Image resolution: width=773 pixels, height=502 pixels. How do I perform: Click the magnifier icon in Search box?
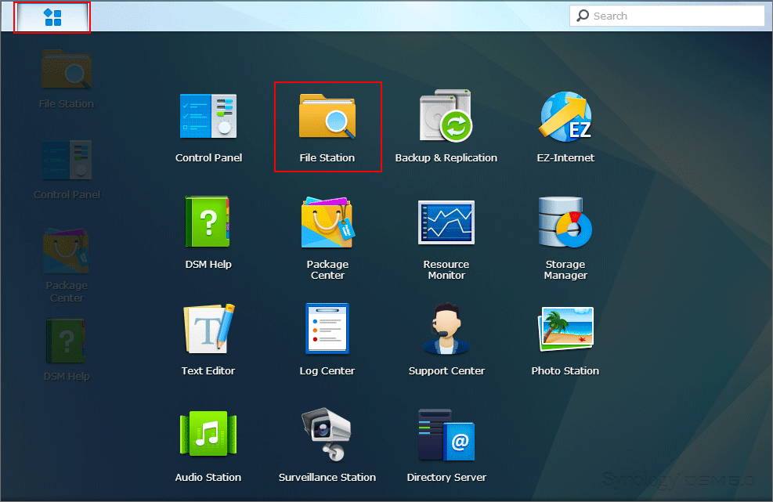click(583, 16)
